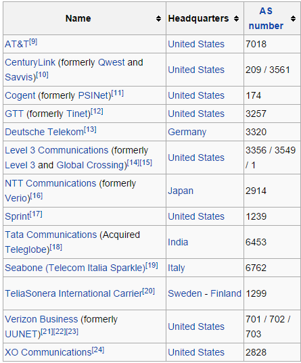Open citation [14] after Global Crossing
Image resolution: width=301 pixels, height=363 pixels.
[133, 163]
